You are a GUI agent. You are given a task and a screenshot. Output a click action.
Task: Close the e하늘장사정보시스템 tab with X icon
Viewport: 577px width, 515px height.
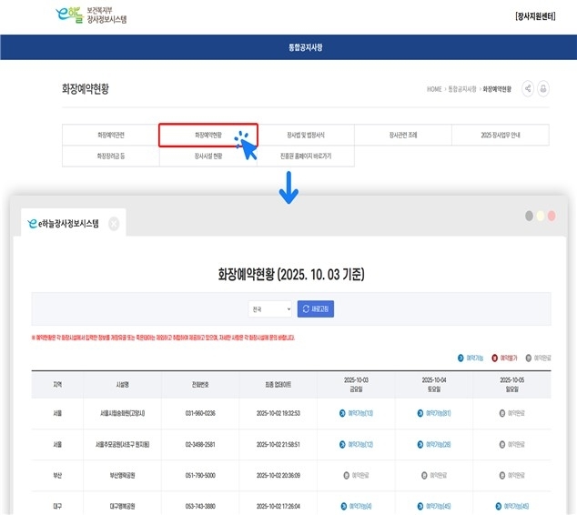click(x=114, y=223)
